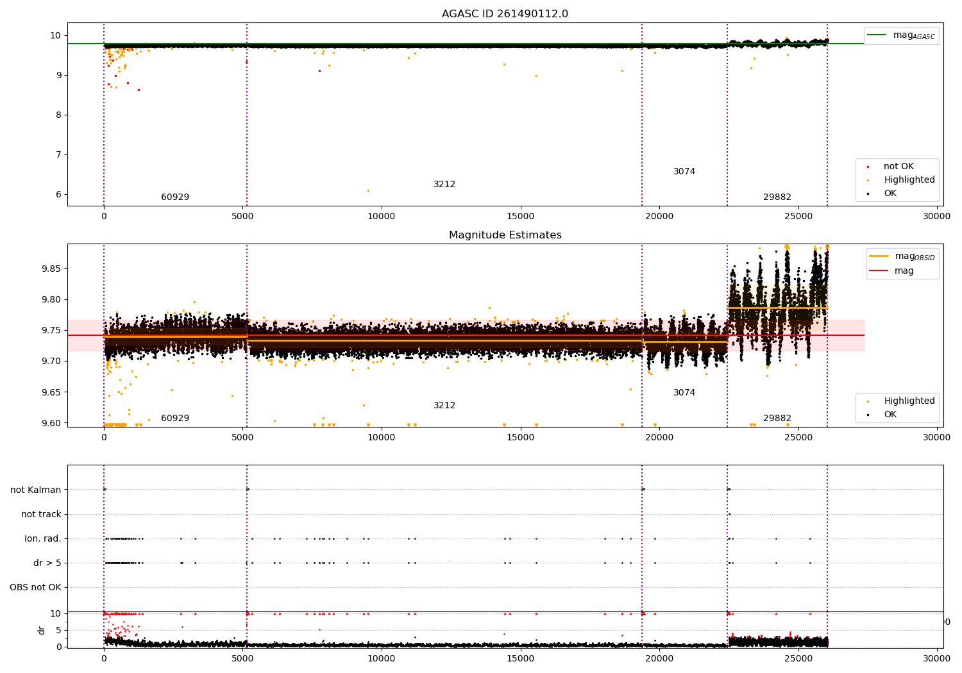This screenshot has height=673, width=962.
Task: Click the orange line sample beside mag OBSID
Action: point(879,256)
